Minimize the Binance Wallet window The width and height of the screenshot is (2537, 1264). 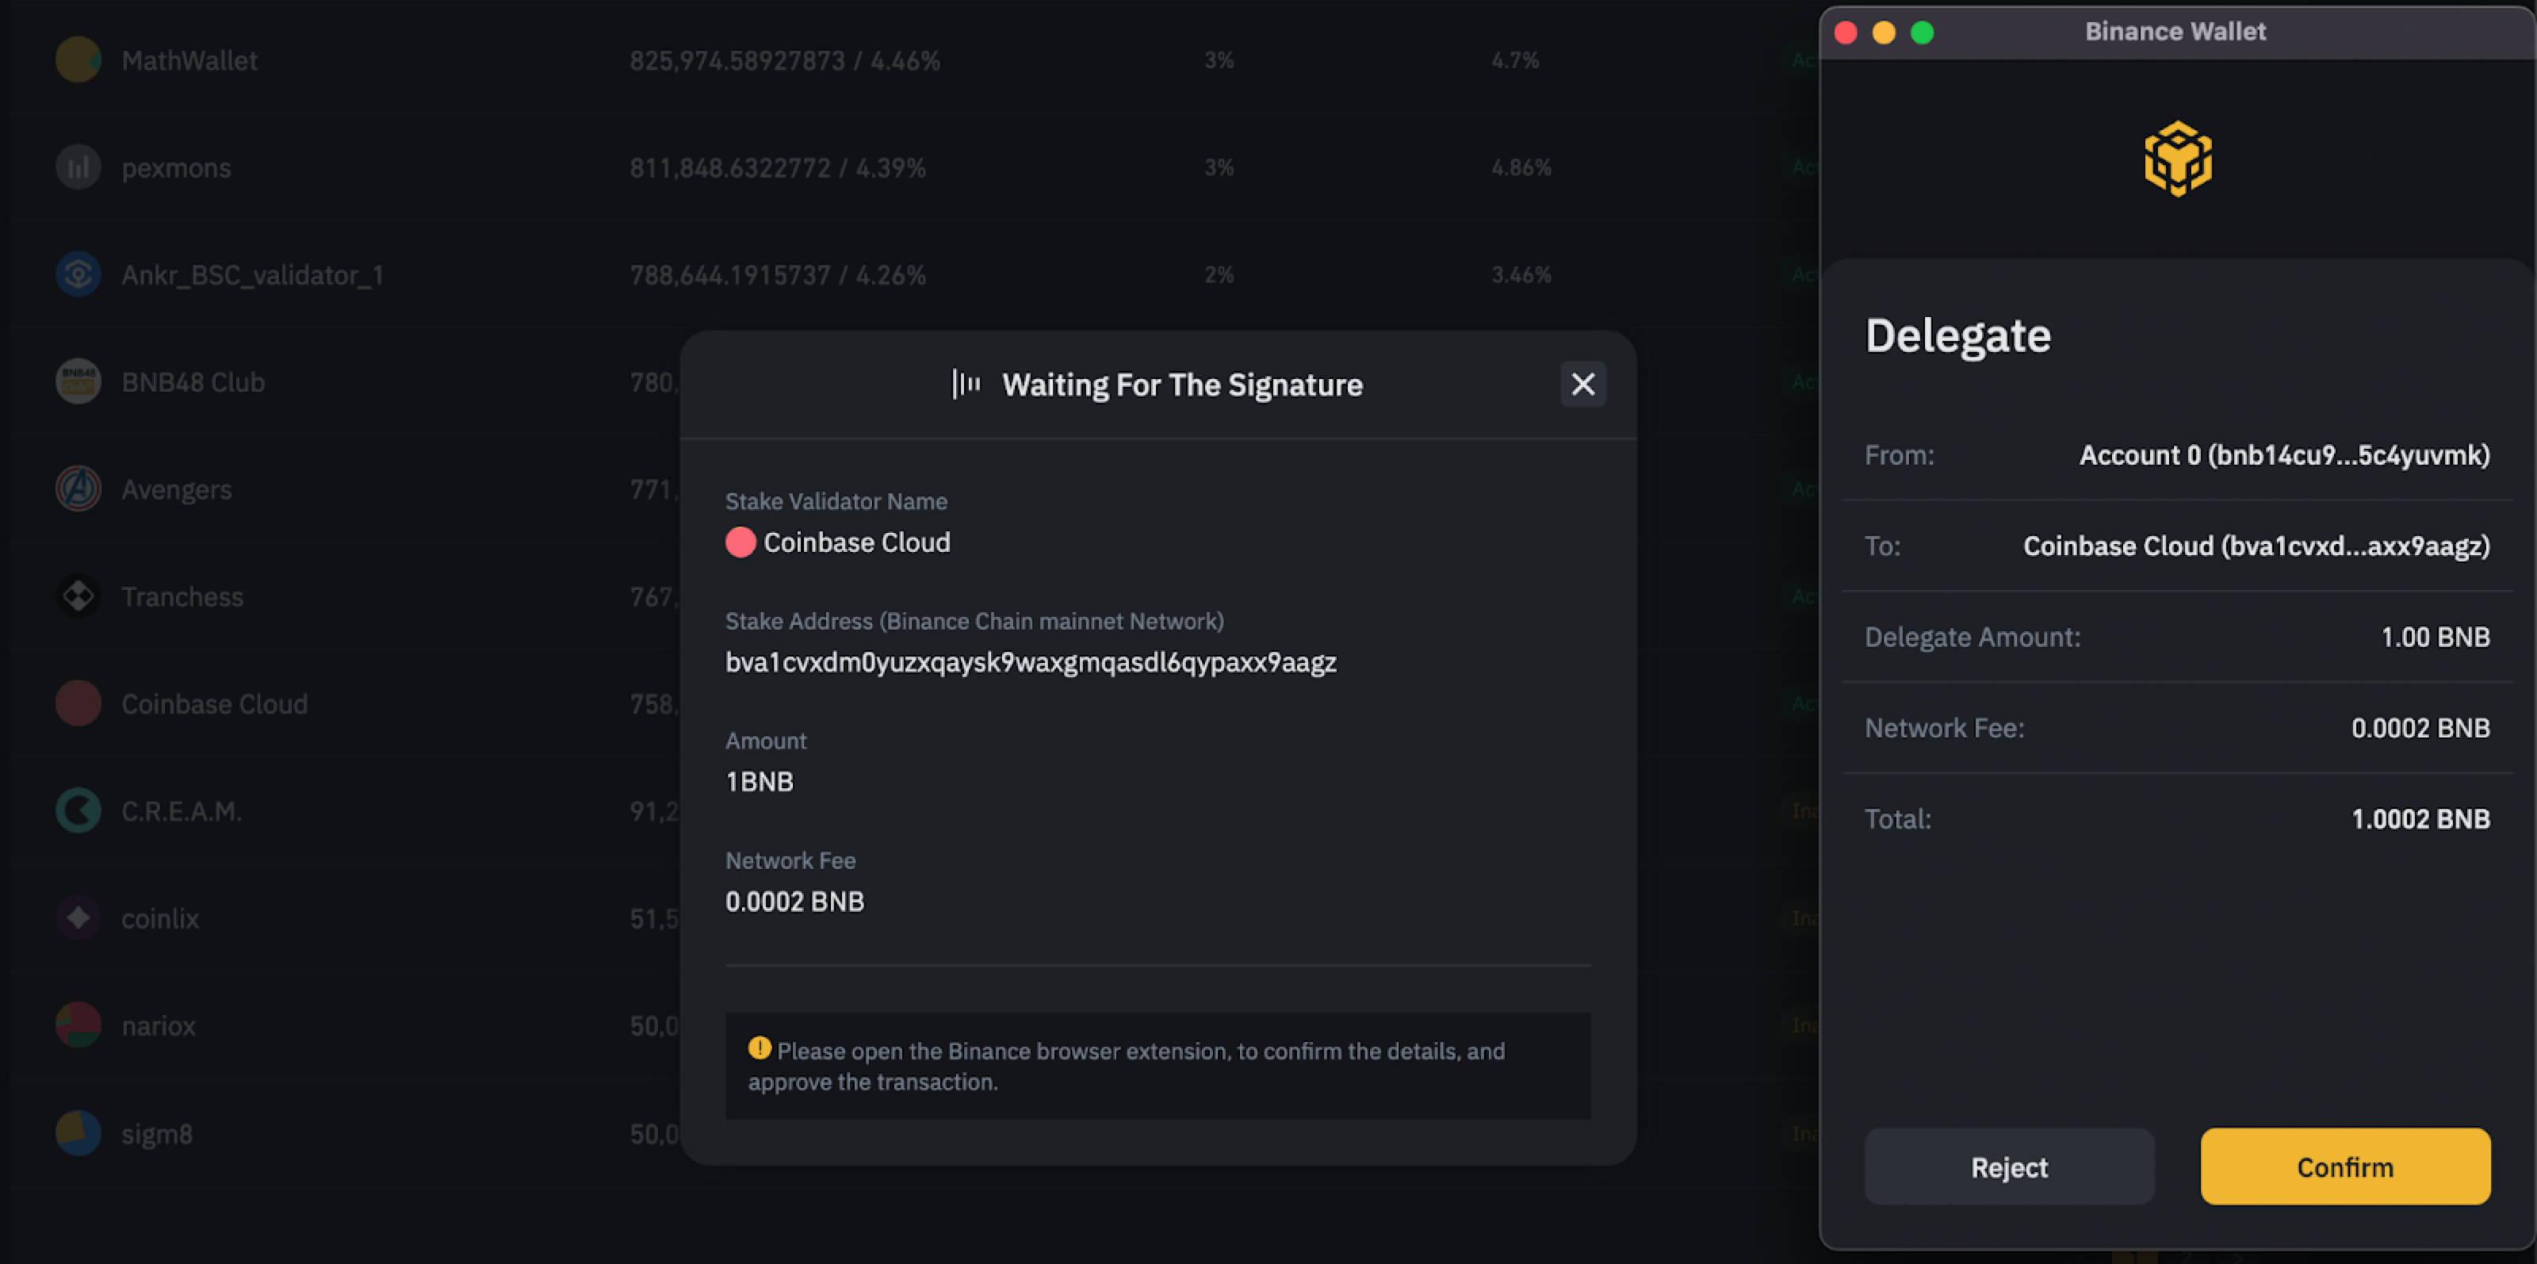click(1883, 33)
